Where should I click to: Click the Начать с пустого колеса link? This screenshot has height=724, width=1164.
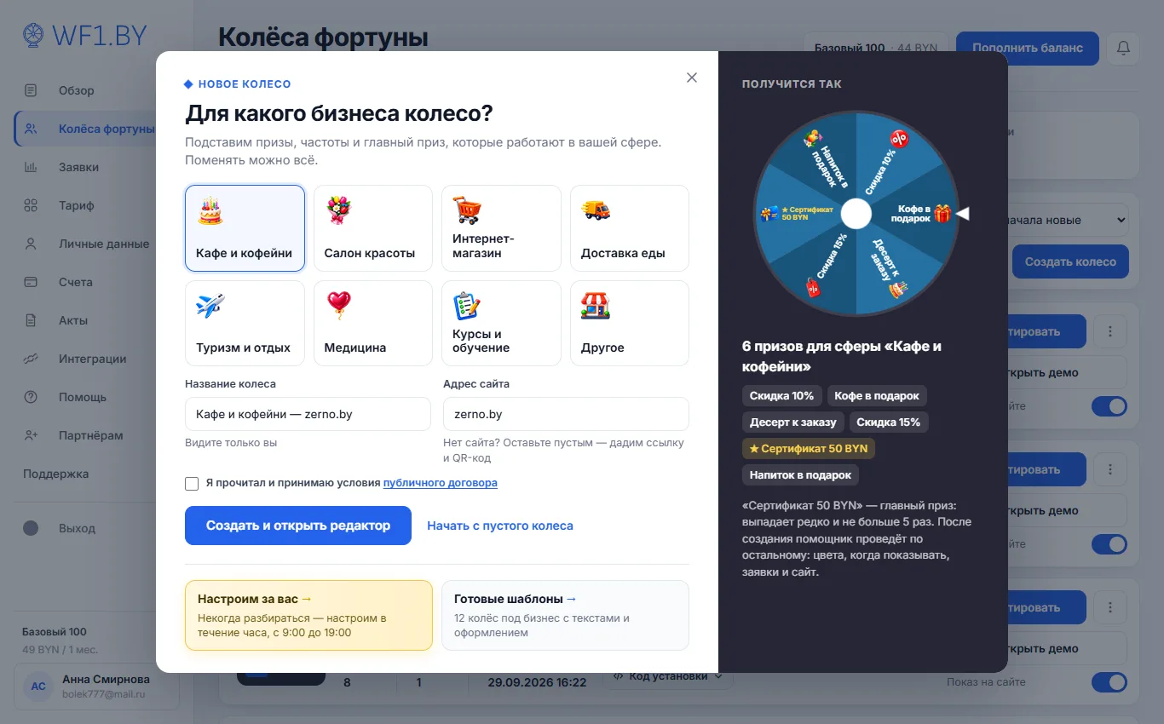pos(500,526)
